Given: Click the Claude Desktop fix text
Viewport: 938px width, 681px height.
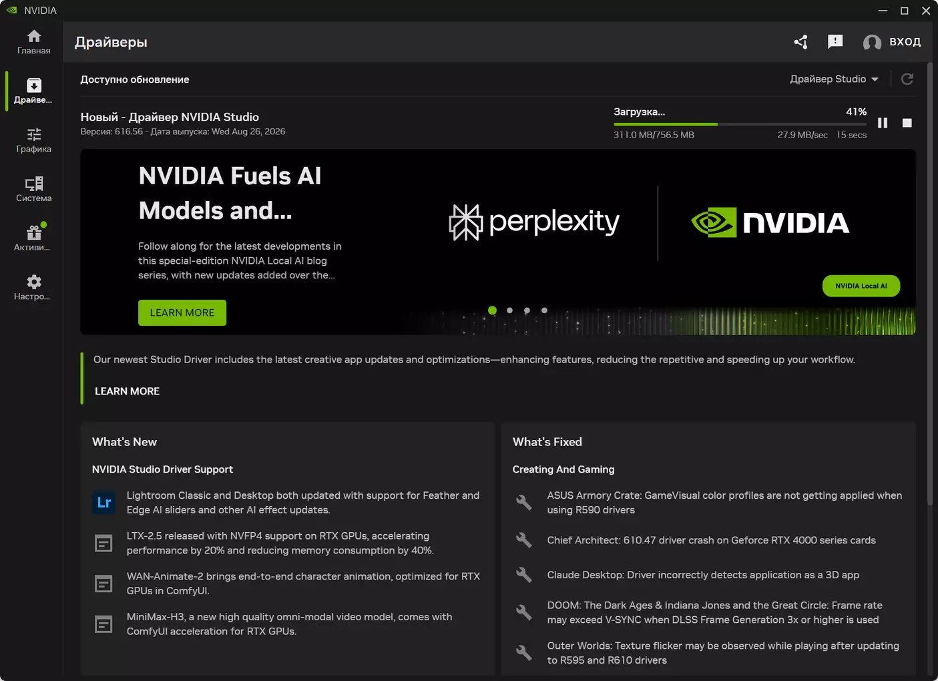Looking at the screenshot, I should click(x=704, y=575).
